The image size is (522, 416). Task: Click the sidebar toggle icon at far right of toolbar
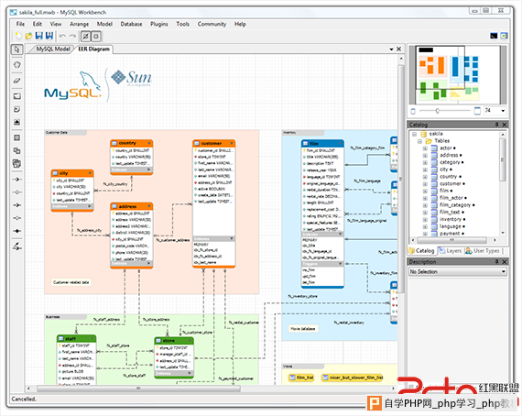pos(505,36)
